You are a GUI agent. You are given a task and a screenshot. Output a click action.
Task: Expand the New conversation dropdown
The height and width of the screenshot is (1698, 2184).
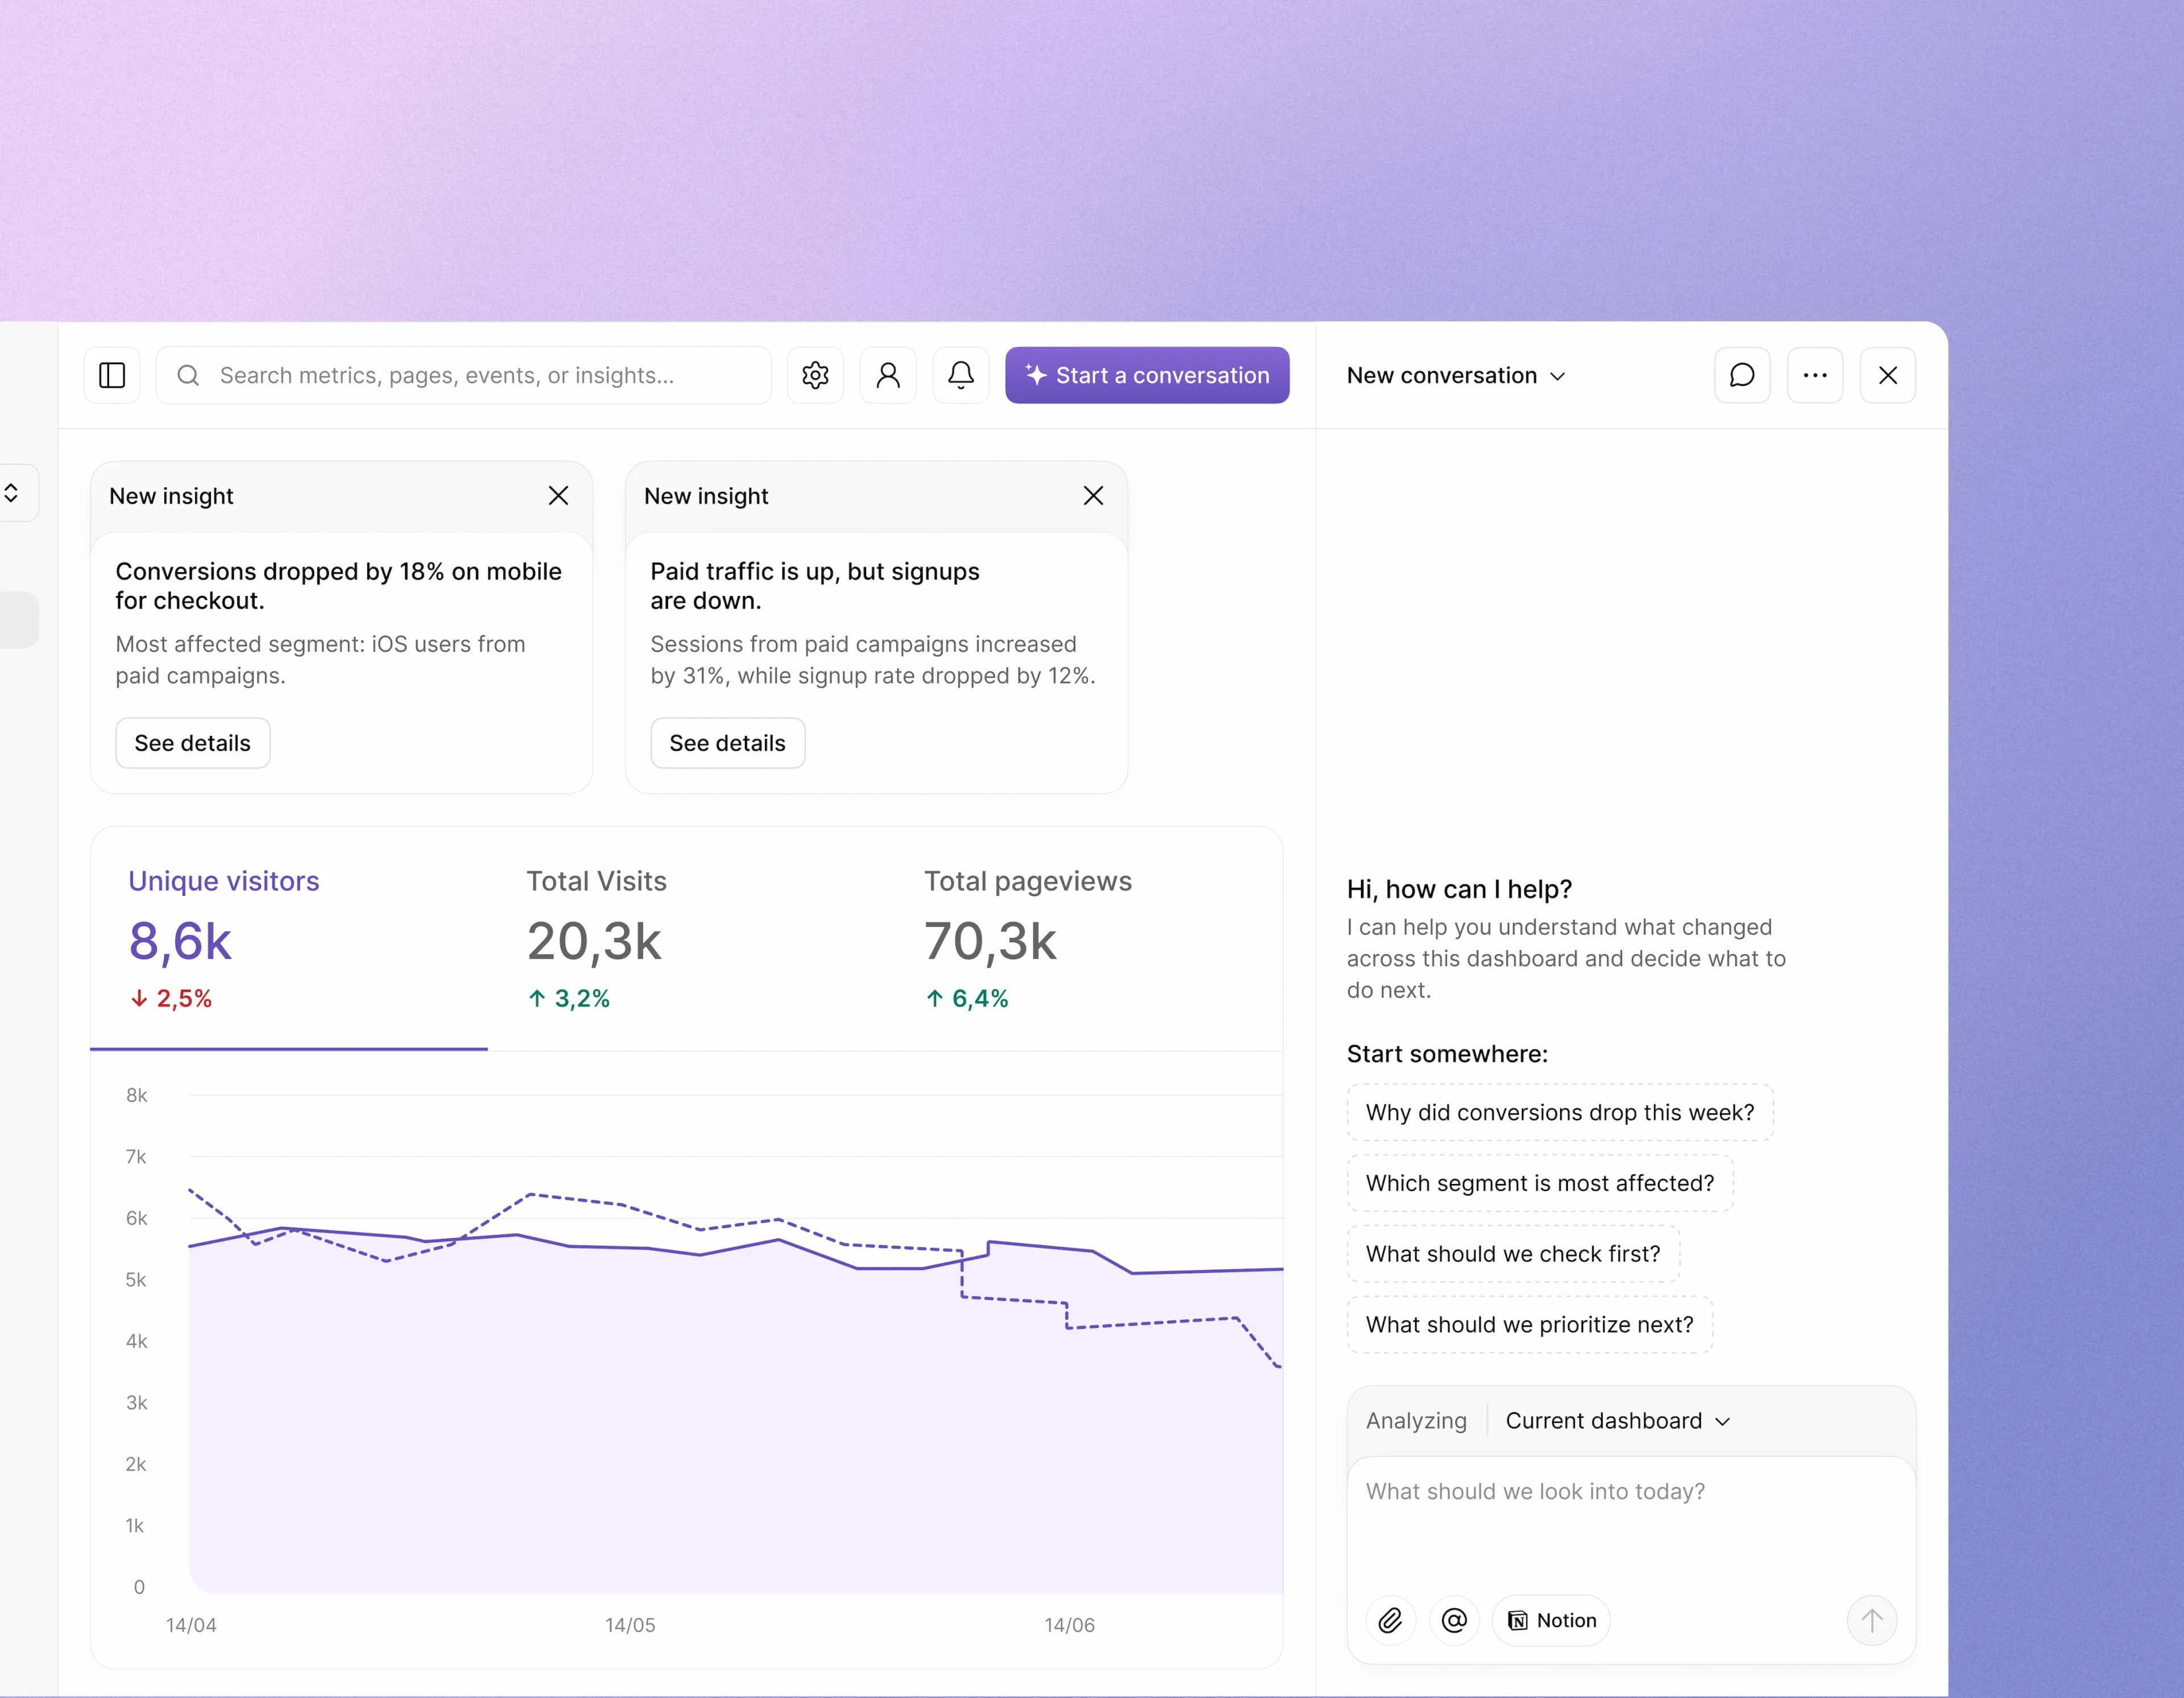pos(1456,376)
